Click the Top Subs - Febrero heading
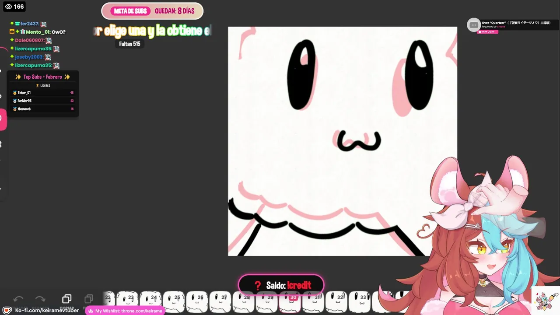 coord(42,77)
